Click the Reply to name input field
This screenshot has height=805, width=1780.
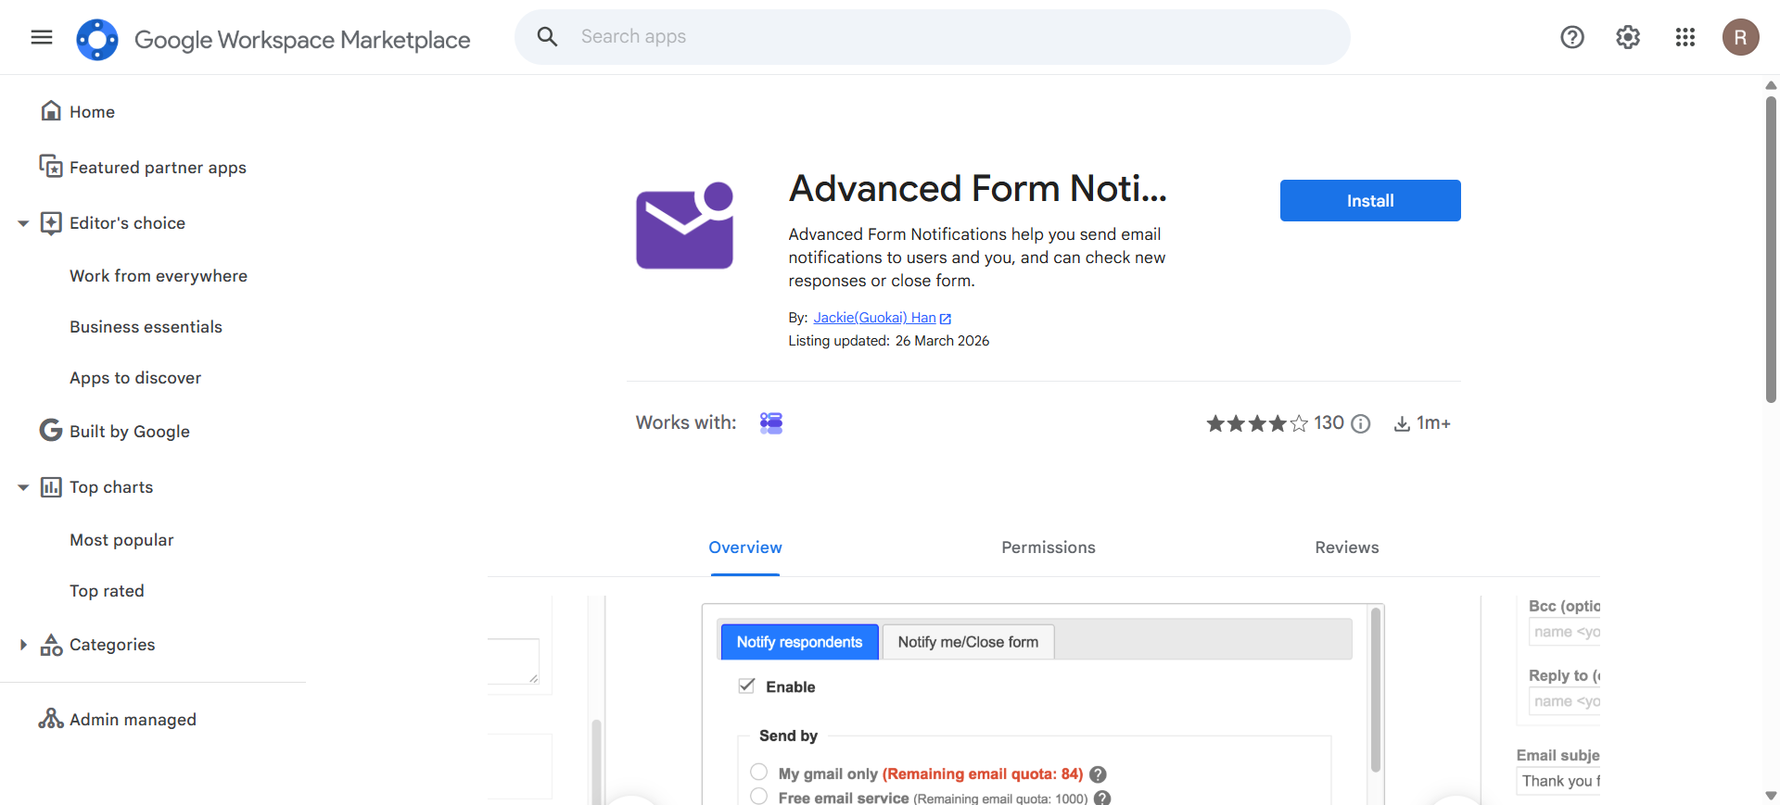(x=1565, y=701)
